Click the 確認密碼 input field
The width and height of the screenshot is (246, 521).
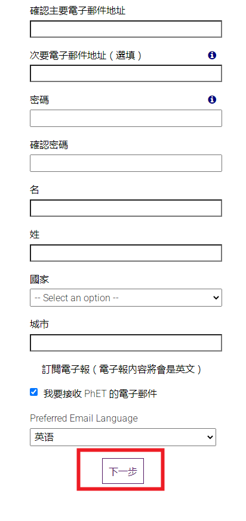click(126, 163)
